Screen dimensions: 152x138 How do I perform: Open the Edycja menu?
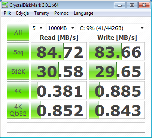tap(22, 13)
